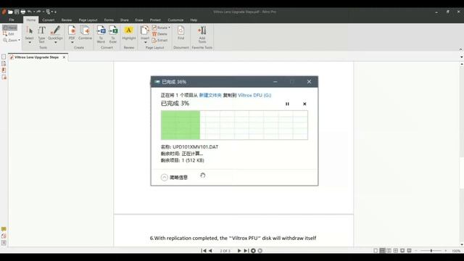Zoom in using the plus button

pos(445,251)
